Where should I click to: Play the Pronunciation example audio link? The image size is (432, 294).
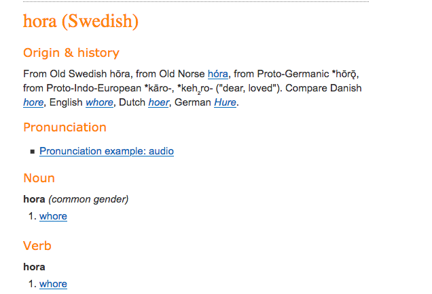point(107,151)
